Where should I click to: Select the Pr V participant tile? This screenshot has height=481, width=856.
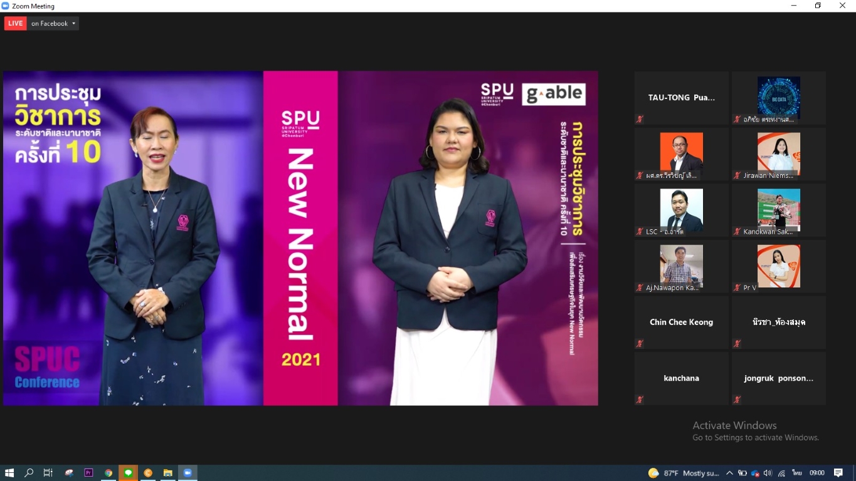click(779, 266)
